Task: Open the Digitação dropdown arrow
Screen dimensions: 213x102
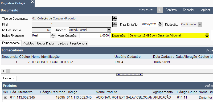Action: coord(200,24)
